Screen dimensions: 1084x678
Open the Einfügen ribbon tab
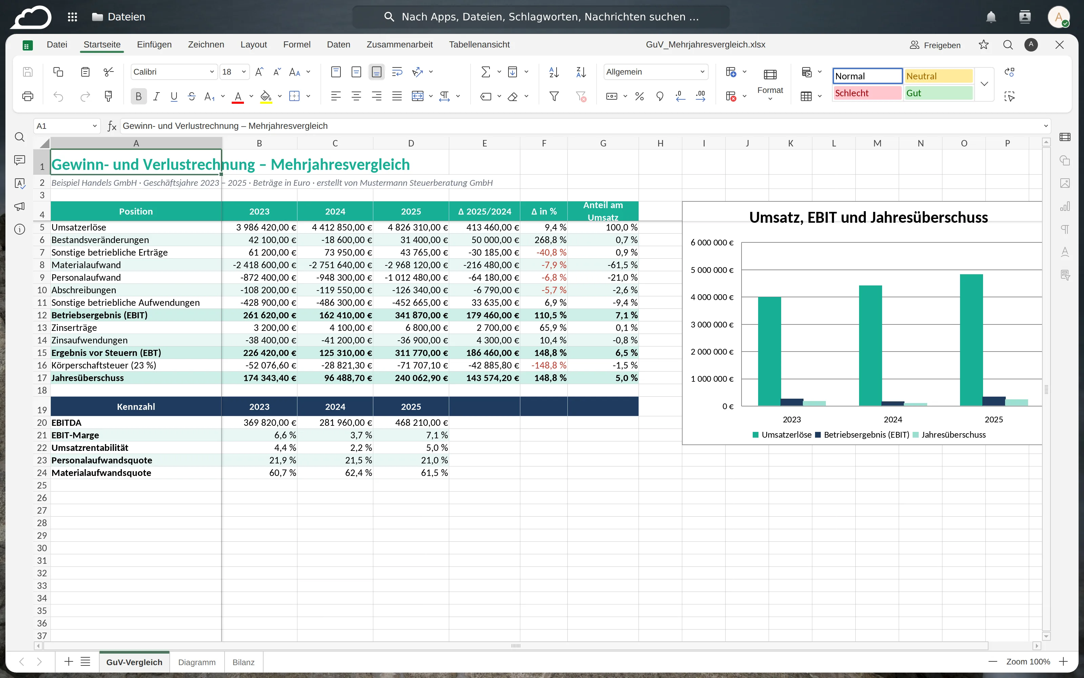point(154,44)
